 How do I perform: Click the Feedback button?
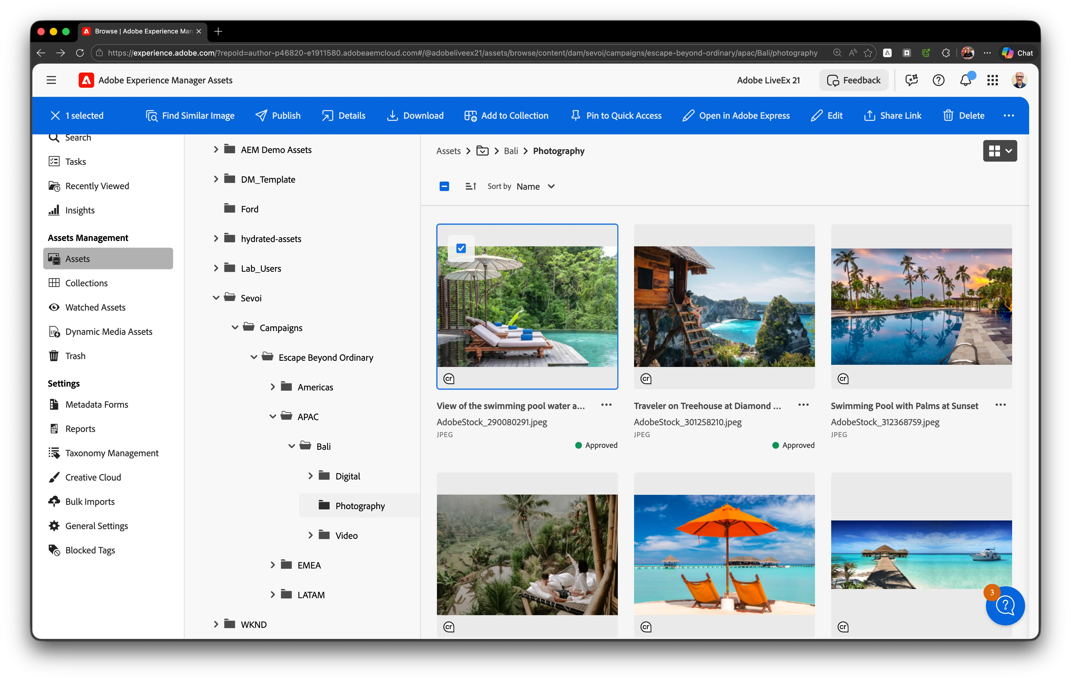pos(854,80)
